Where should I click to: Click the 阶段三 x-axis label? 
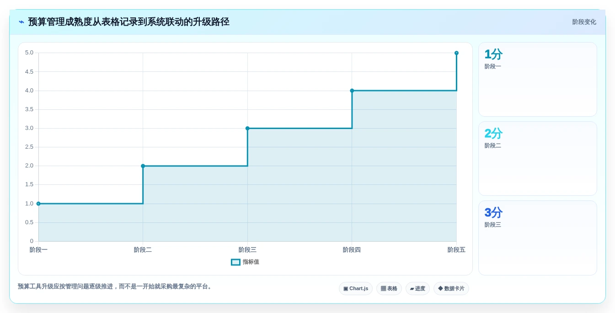click(247, 250)
